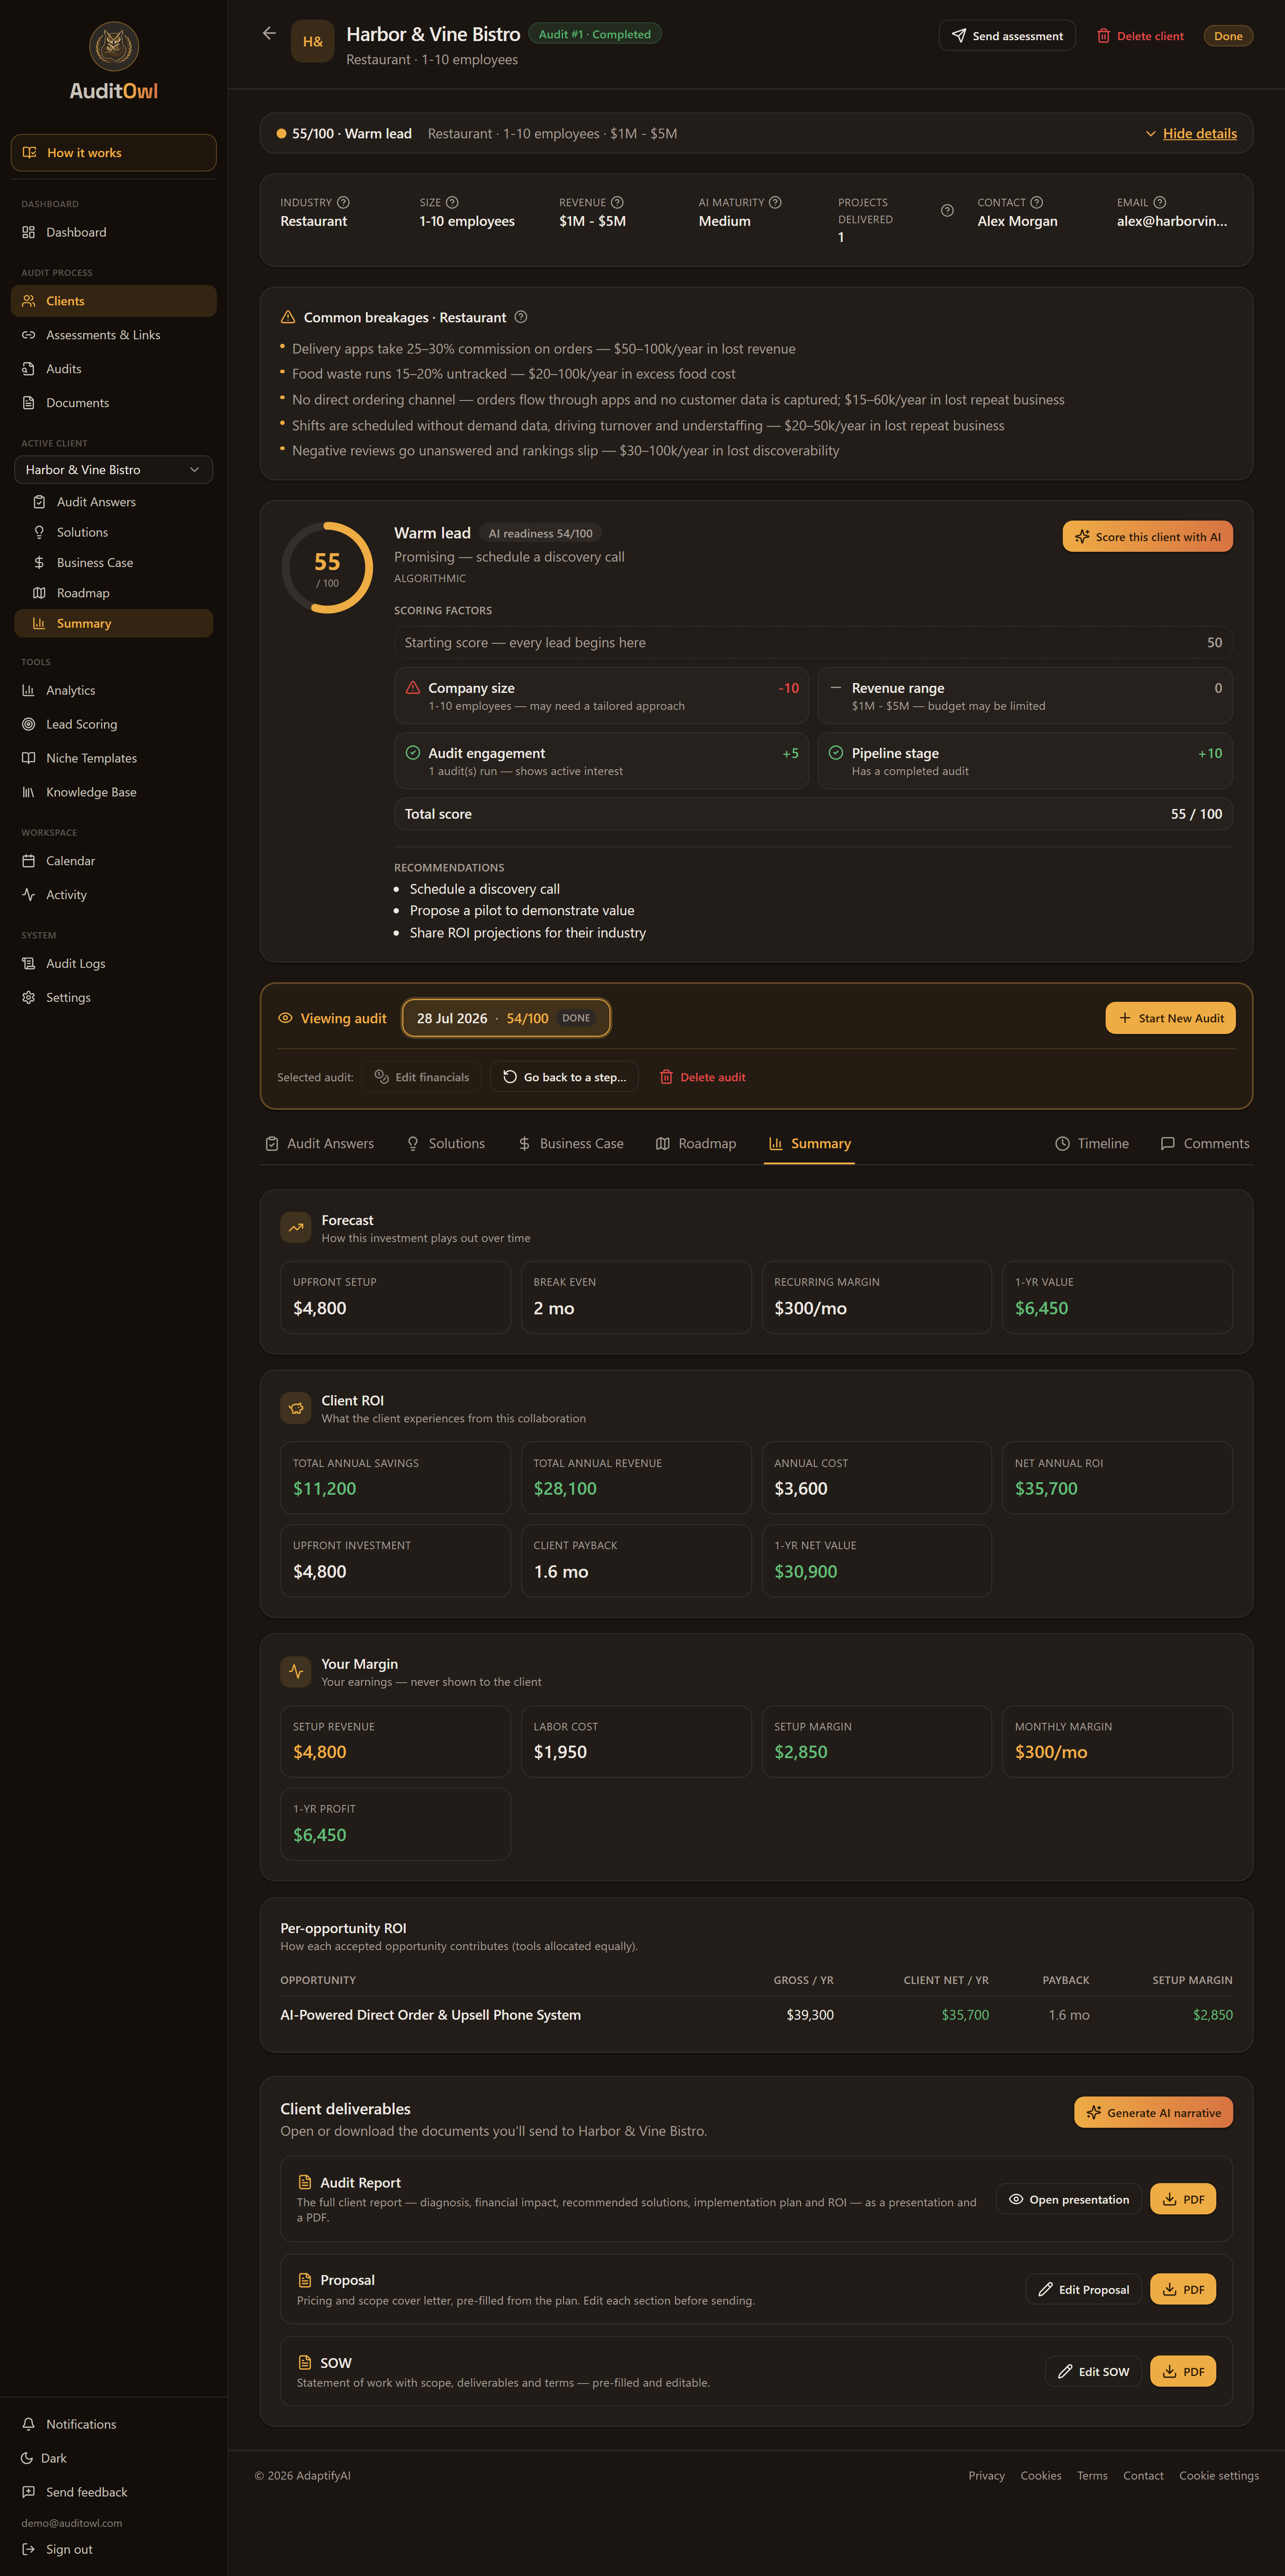Click the Revenue help question icon

point(618,202)
